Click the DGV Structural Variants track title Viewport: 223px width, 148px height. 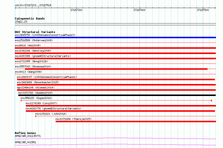[35, 32]
